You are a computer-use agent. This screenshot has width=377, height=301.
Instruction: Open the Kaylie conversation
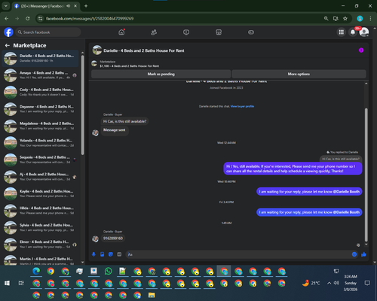click(40, 193)
